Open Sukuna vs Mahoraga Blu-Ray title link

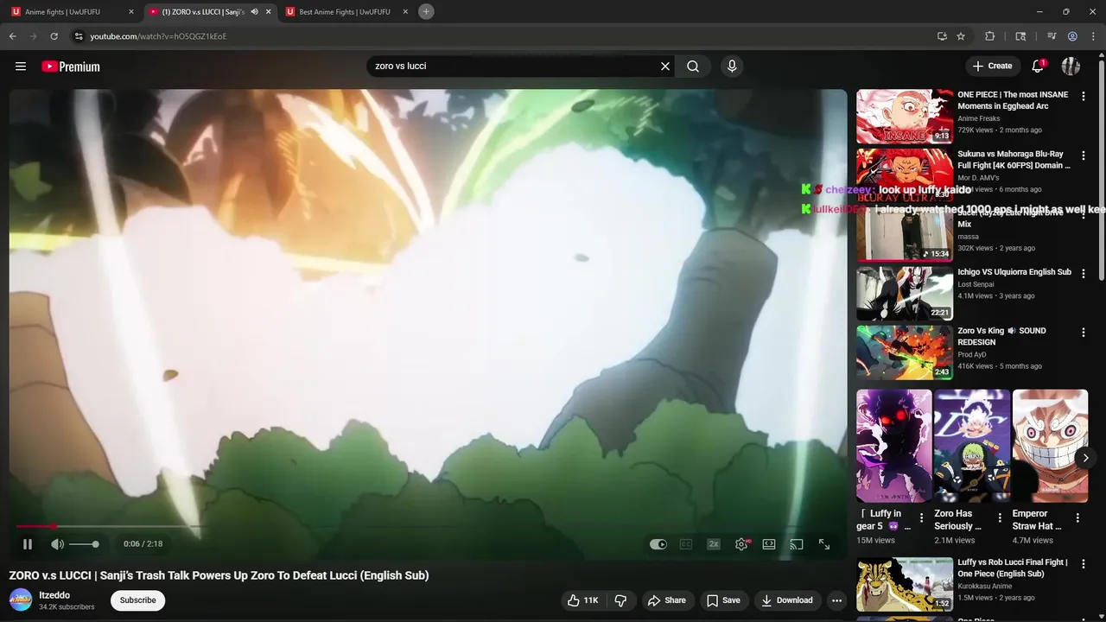click(x=1014, y=159)
